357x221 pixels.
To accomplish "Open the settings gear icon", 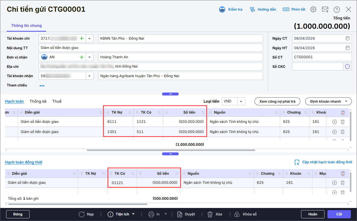I will (x=313, y=10).
